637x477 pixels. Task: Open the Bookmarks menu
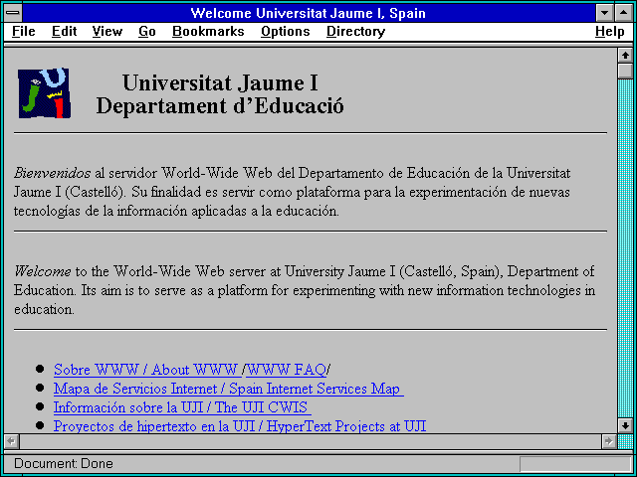click(x=208, y=32)
